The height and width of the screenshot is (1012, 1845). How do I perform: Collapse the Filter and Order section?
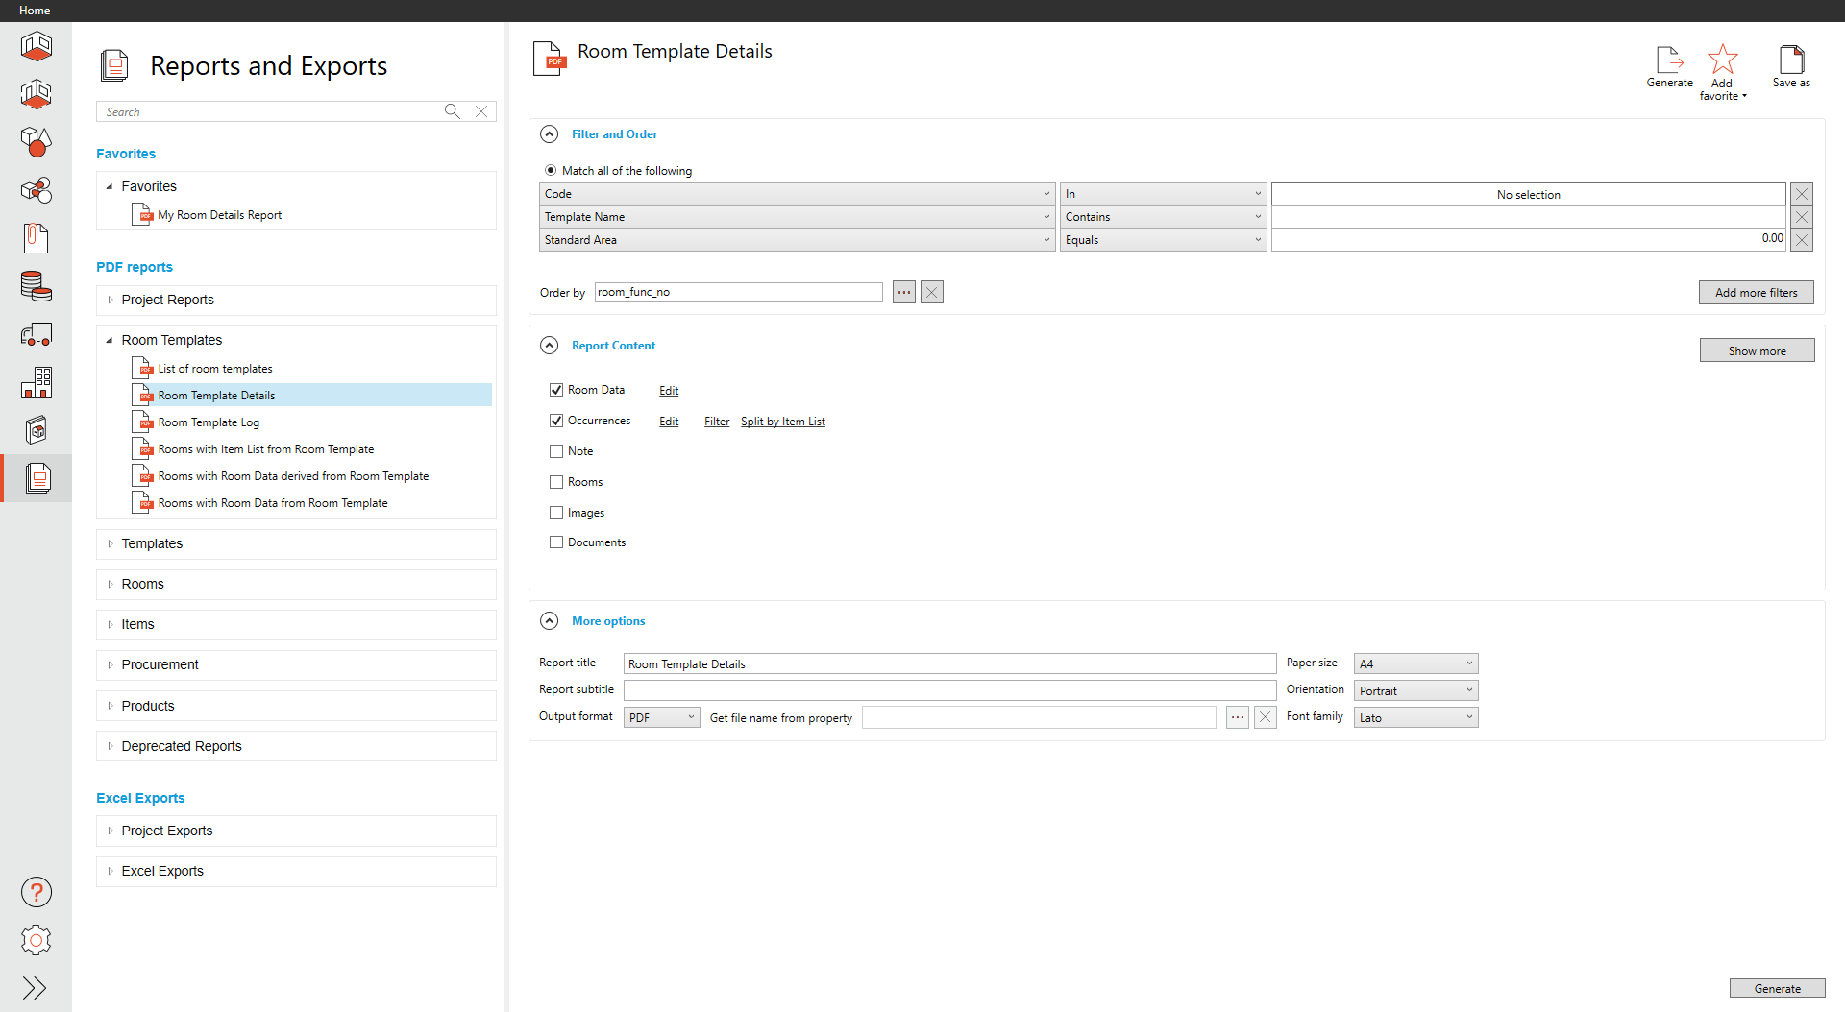click(550, 134)
